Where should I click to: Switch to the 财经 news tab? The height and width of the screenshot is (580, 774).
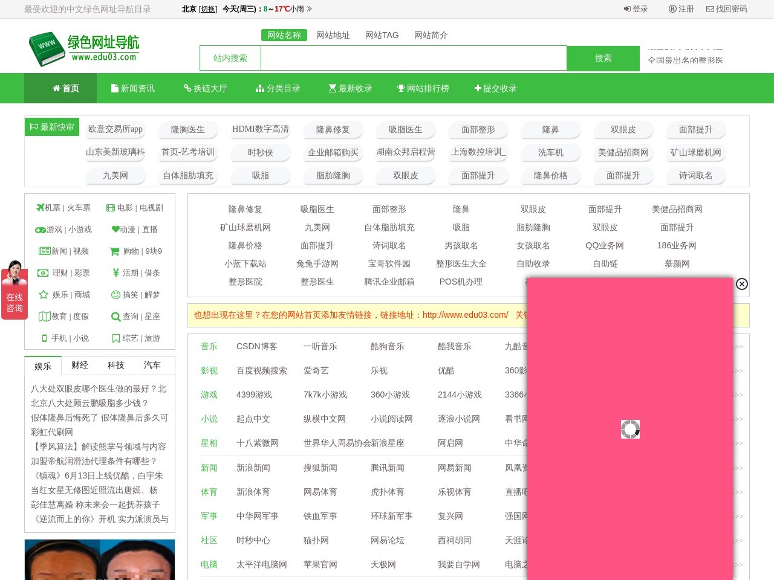click(x=79, y=365)
